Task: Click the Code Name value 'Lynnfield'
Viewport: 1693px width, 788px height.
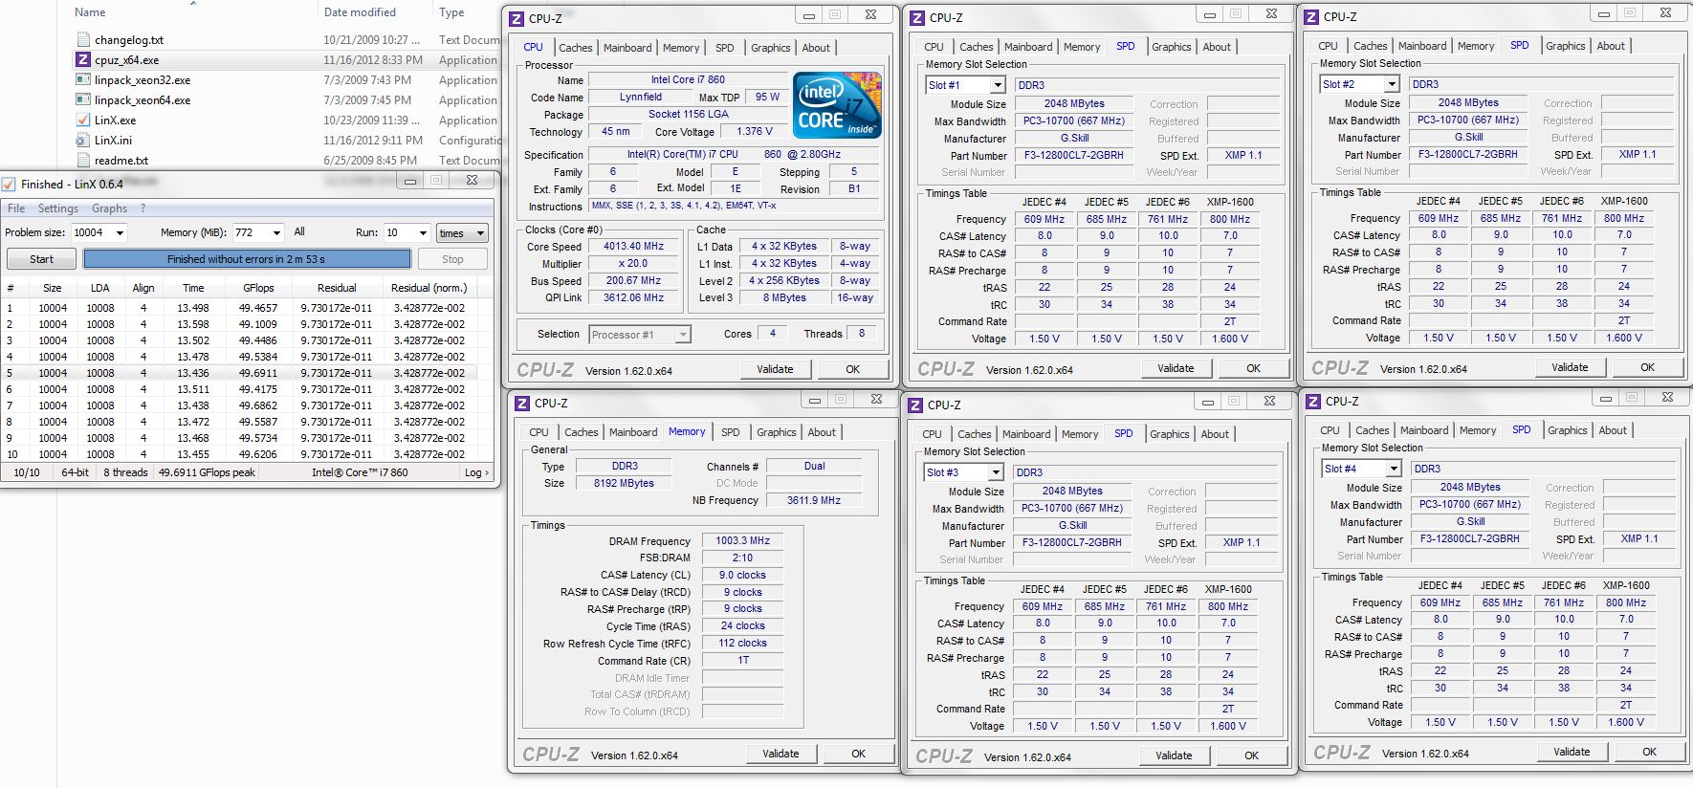Action: (641, 98)
